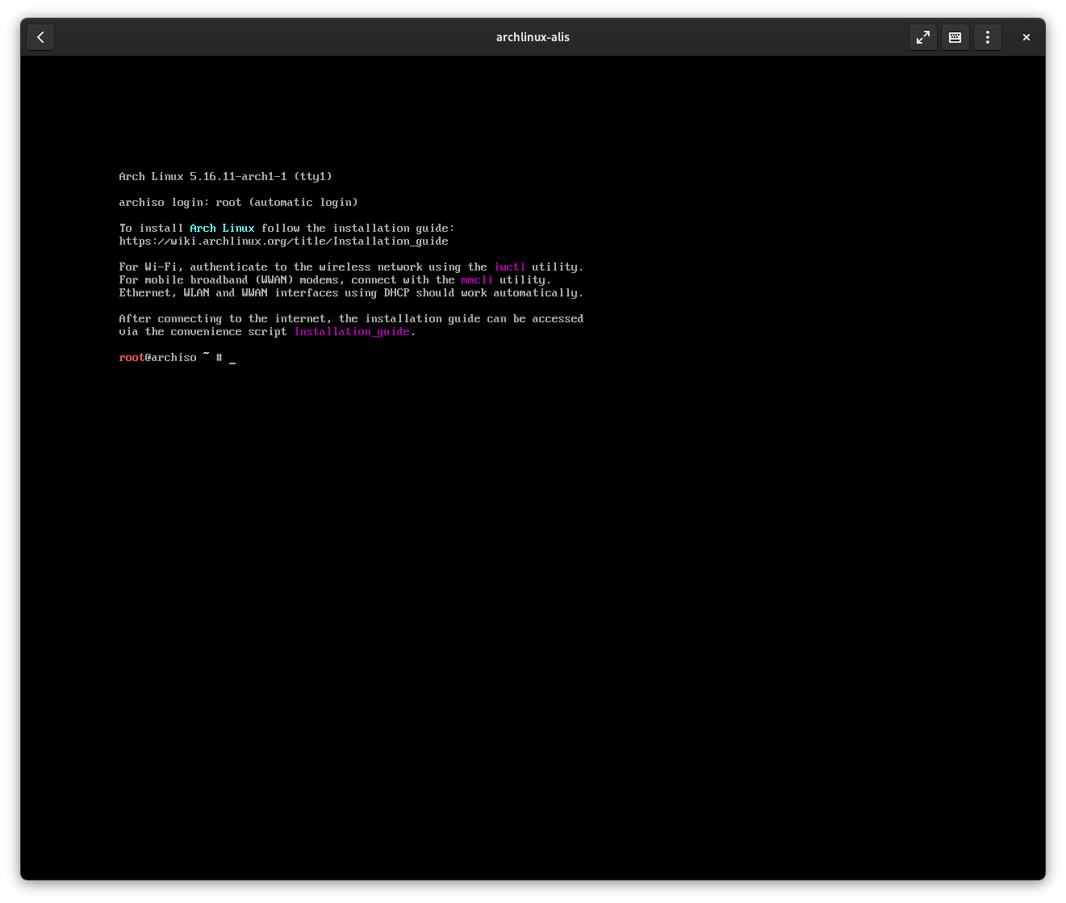Click the magenta iwctl utility name
Image resolution: width=1066 pixels, height=903 pixels.
tap(509, 267)
